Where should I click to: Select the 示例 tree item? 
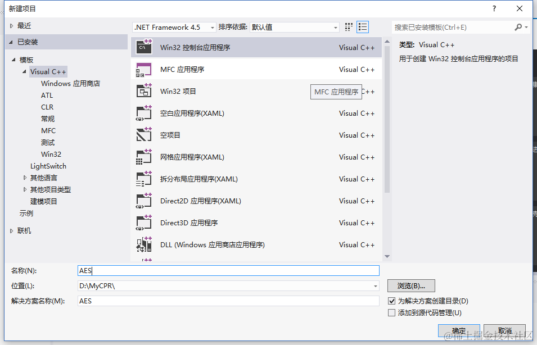pyautogui.click(x=26, y=213)
